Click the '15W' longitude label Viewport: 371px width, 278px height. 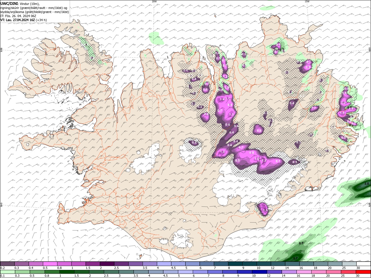click(307, 1)
